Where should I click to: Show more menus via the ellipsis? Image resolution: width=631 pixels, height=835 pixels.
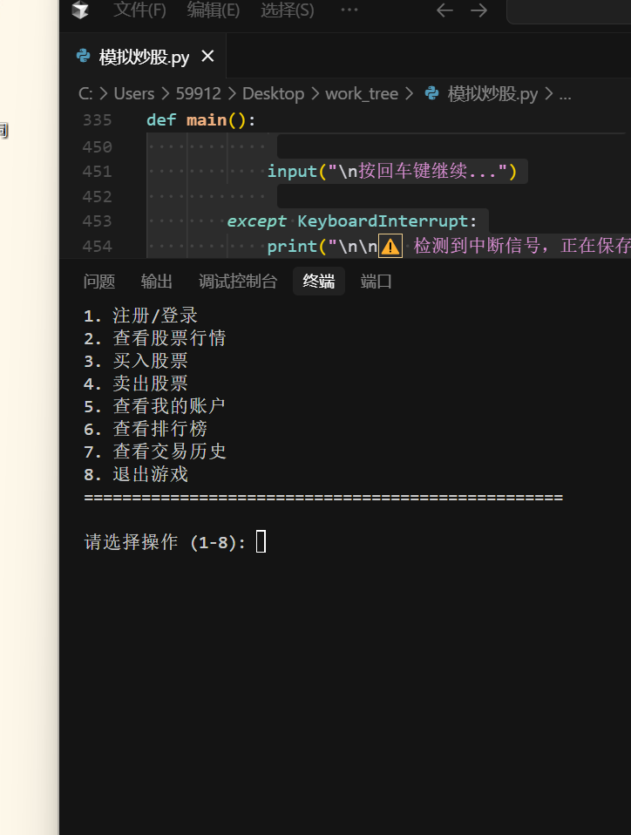tap(349, 10)
